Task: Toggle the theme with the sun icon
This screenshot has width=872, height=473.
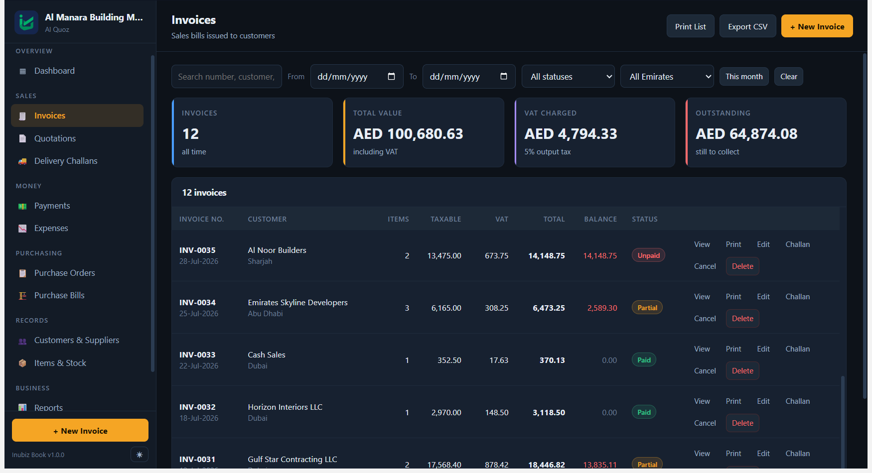Action: [x=140, y=455]
